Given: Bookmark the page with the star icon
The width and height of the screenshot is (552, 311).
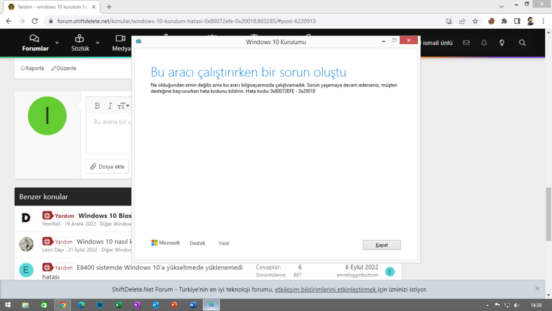Looking at the screenshot, I should [475, 21].
